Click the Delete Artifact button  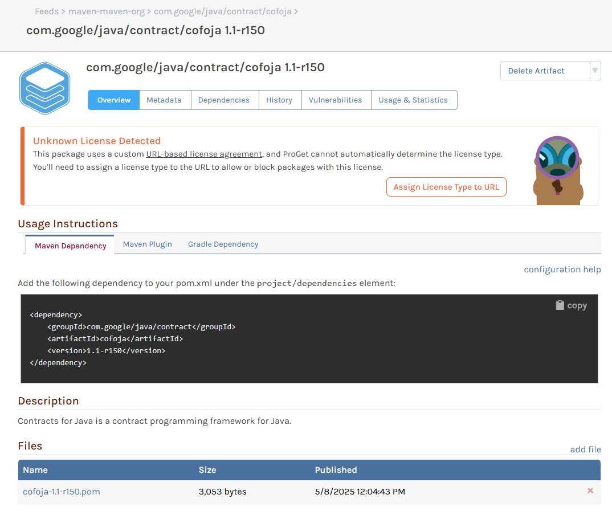pyautogui.click(x=545, y=71)
